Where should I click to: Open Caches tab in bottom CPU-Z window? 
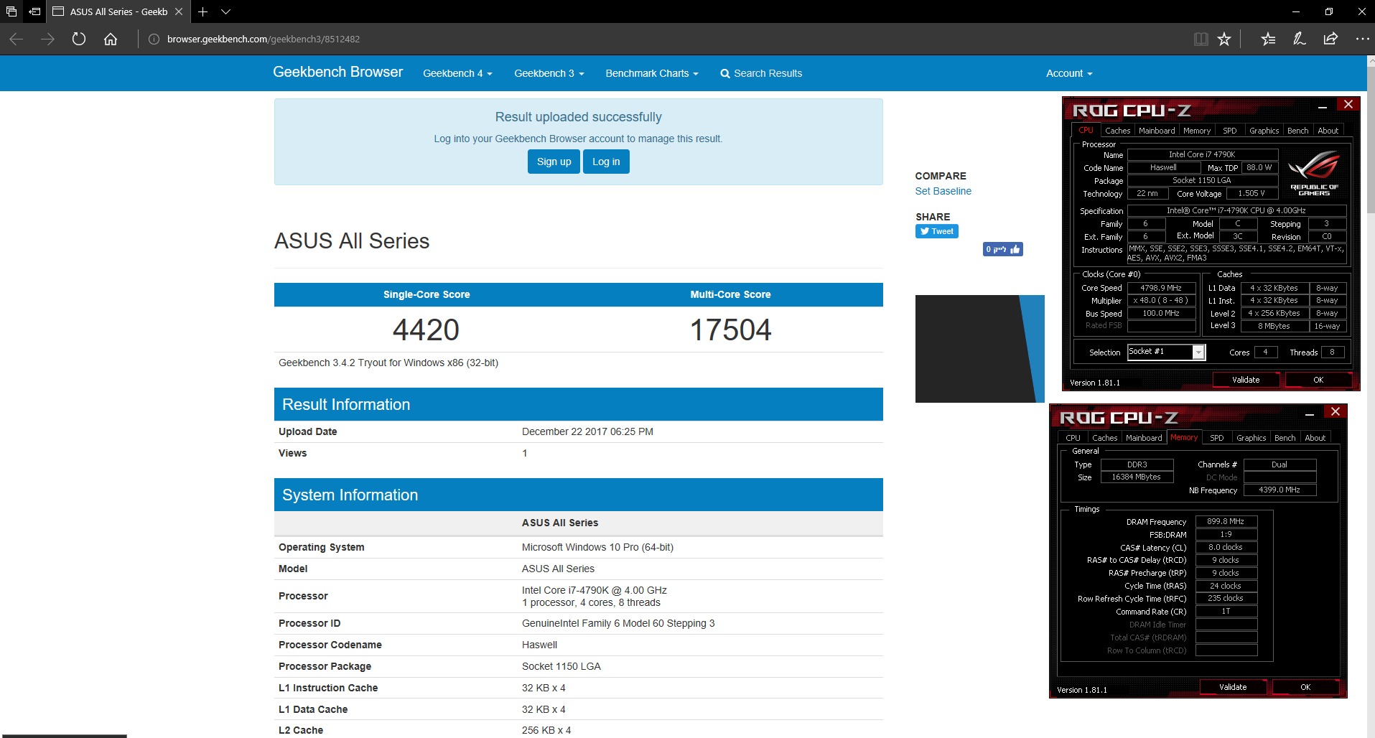[1104, 438]
